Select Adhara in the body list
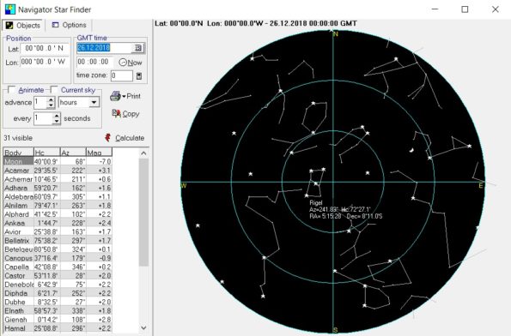Screen dimensions: 511x336 pyautogui.click(x=58, y=188)
